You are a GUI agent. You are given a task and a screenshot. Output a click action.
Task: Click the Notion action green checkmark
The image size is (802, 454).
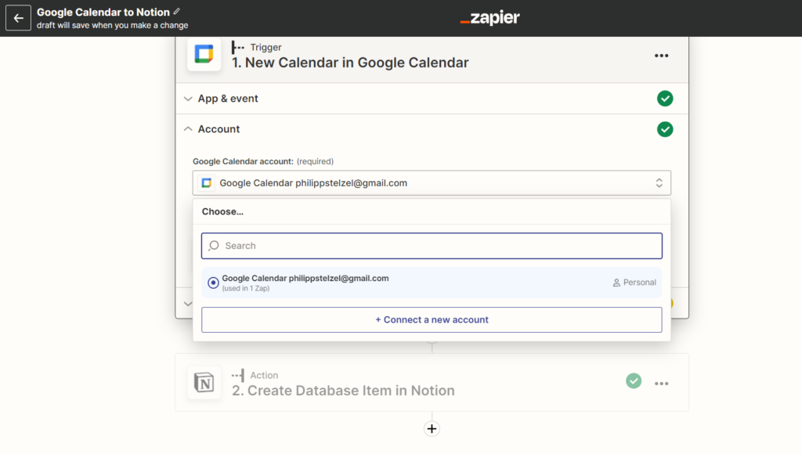[634, 381]
